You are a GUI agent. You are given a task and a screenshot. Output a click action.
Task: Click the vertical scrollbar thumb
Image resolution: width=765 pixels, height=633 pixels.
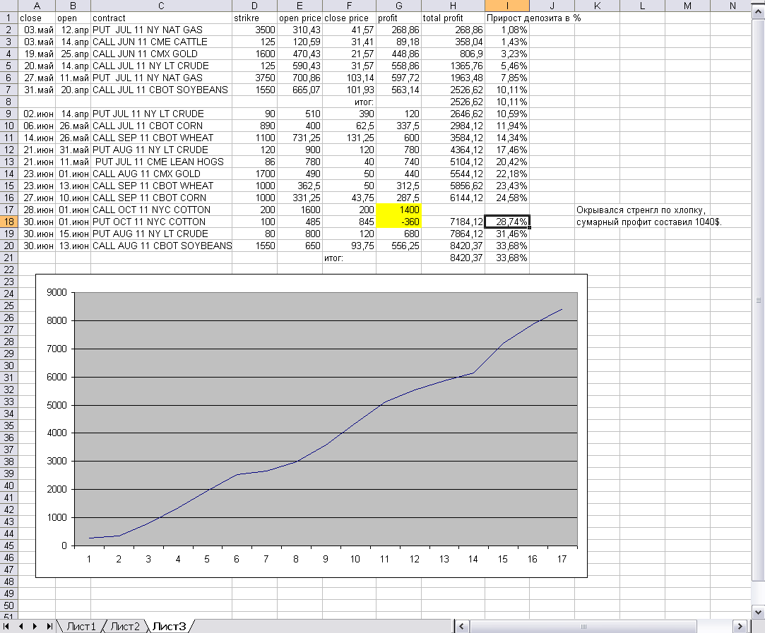[759, 300]
